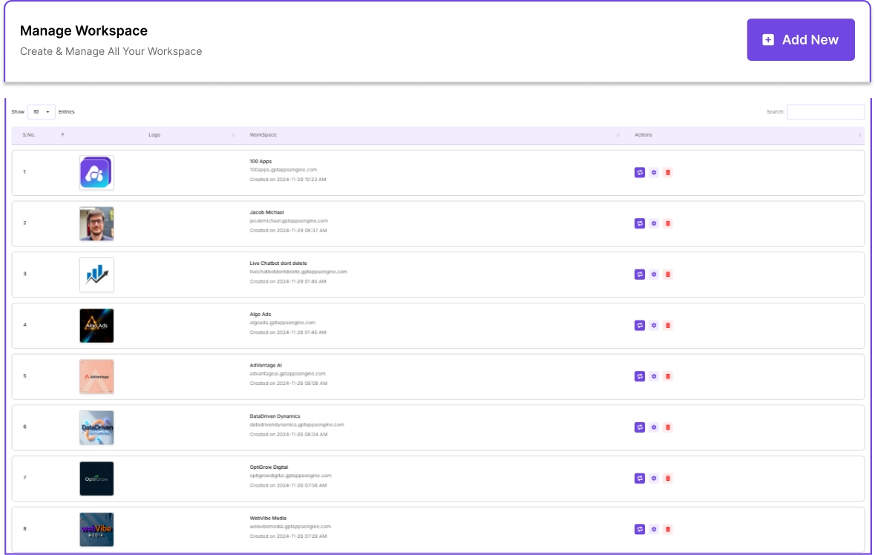Sort table by WorkSpace column header
This screenshot has width=875, height=555.
tap(263, 135)
